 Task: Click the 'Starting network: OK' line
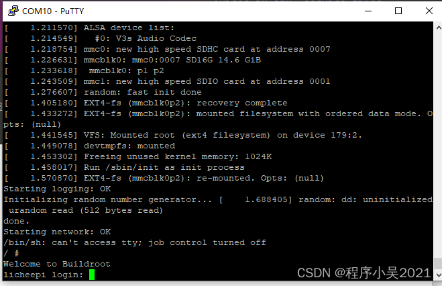[x=55, y=232]
